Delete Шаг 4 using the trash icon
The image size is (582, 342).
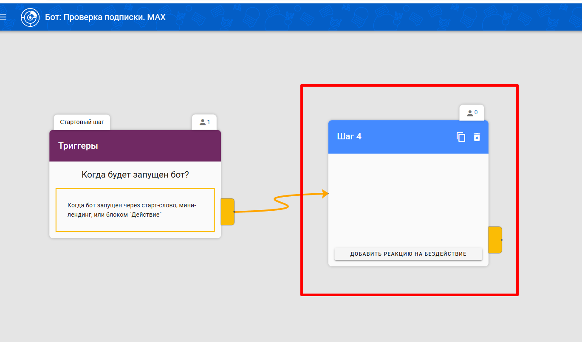(477, 137)
